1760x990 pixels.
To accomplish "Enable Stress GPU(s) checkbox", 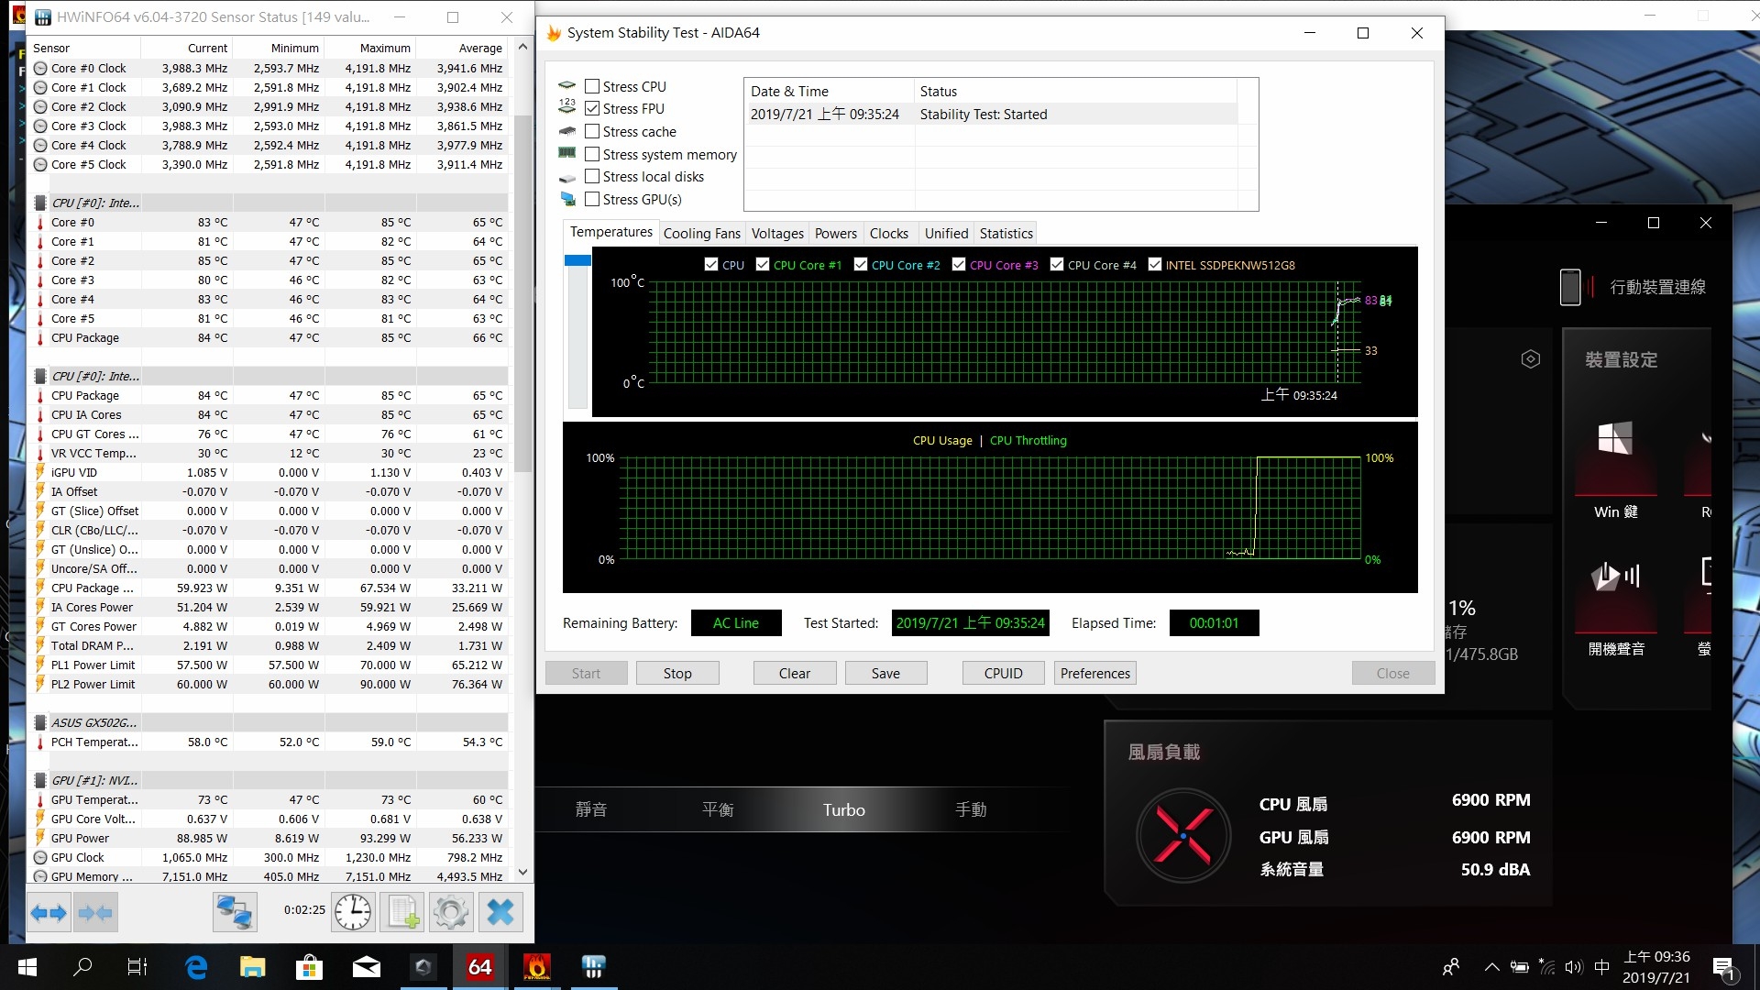I will 592,199.
